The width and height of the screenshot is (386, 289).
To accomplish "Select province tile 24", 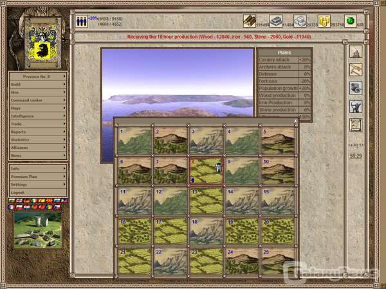I will [242, 261].
